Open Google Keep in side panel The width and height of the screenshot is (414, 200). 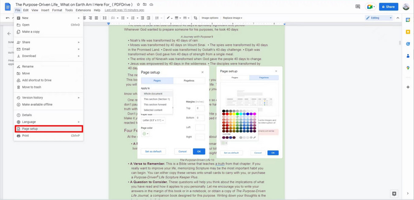[x=408, y=32]
